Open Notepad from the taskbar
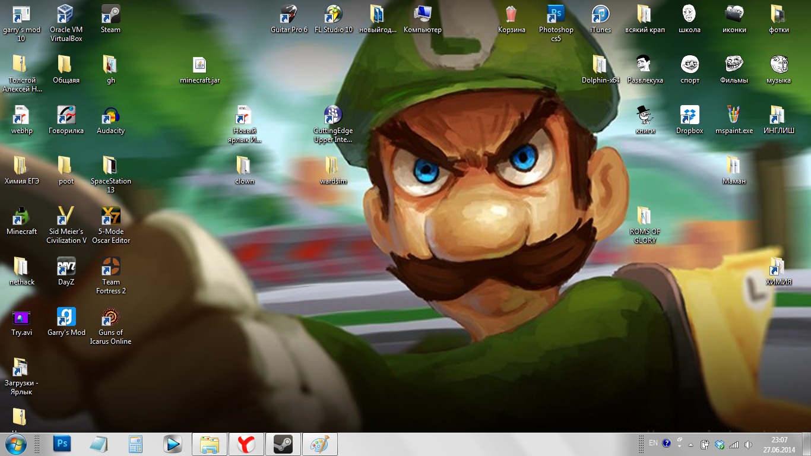The image size is (811, 456). point(99,444)
